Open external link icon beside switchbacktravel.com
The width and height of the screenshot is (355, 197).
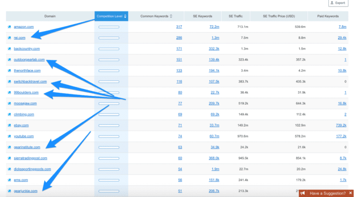click(9, 82)
